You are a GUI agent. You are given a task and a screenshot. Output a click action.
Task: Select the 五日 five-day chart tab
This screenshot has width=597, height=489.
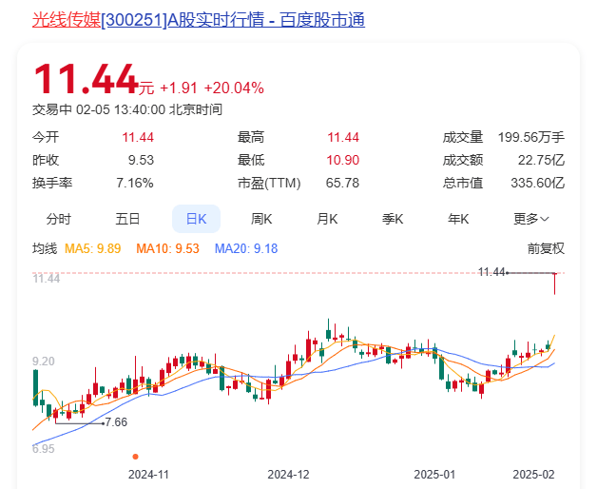[127, 219]
